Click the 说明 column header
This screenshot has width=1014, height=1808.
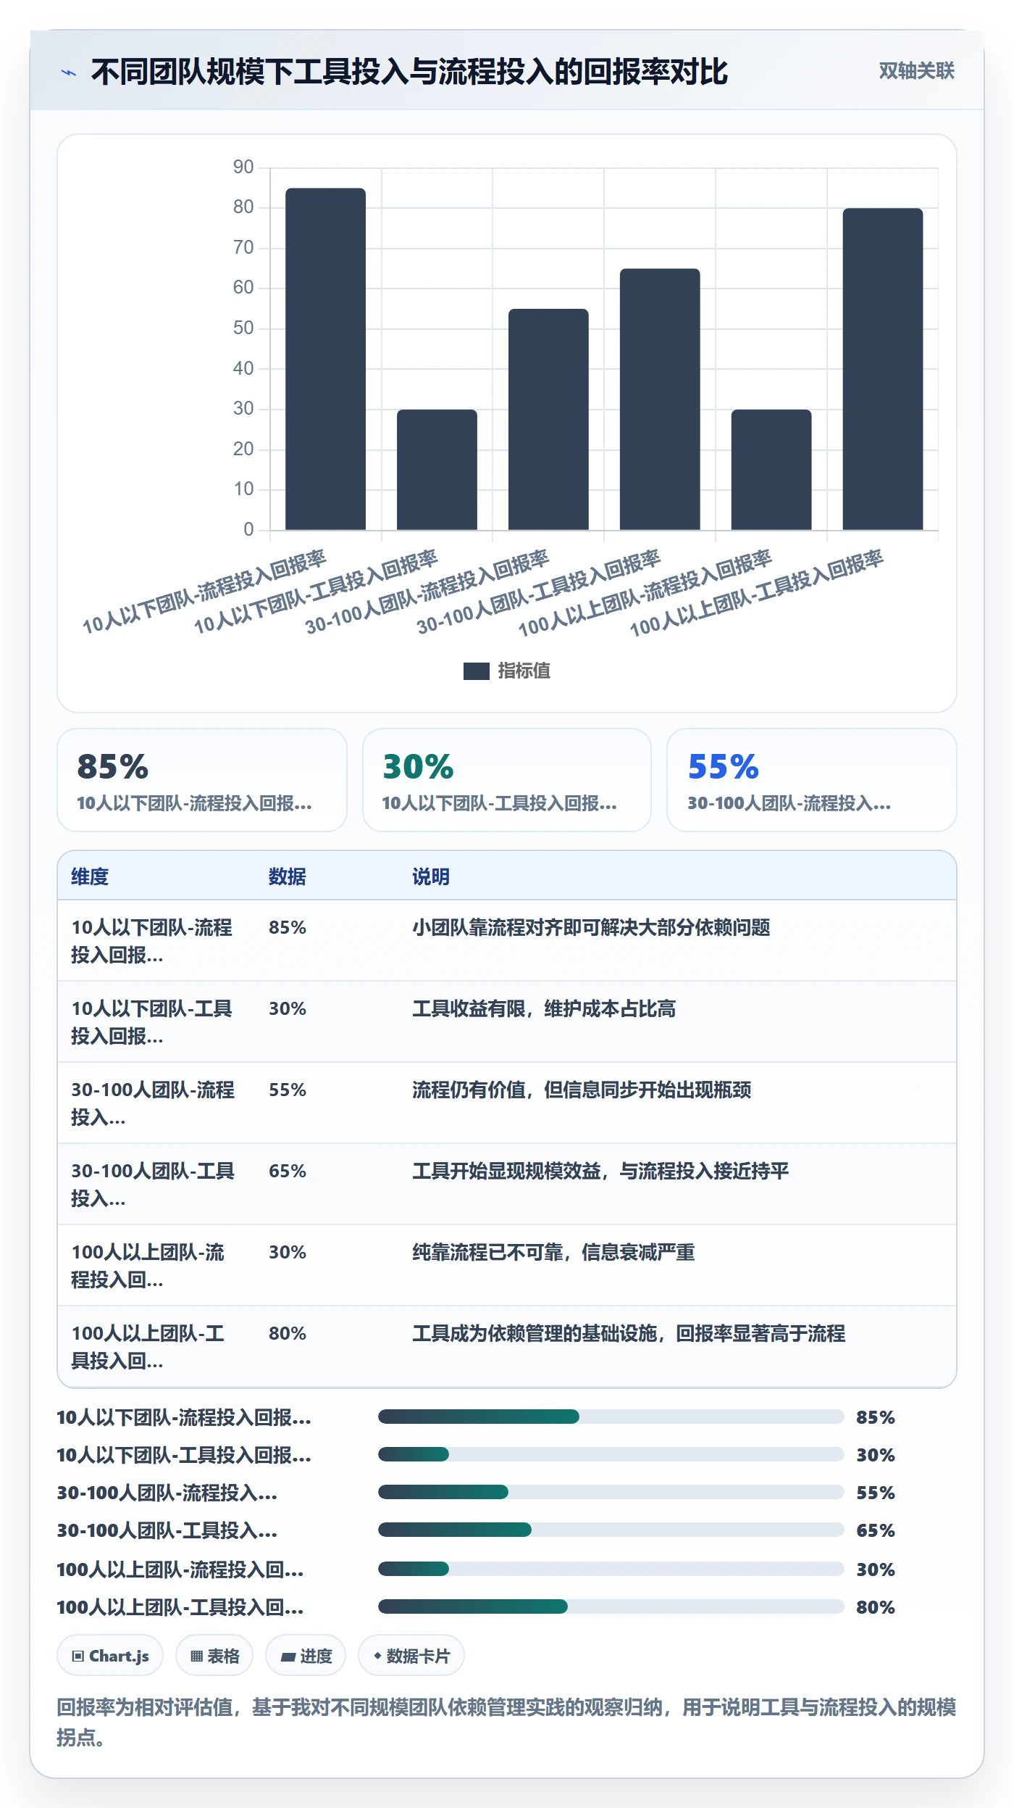coord(431,876)
